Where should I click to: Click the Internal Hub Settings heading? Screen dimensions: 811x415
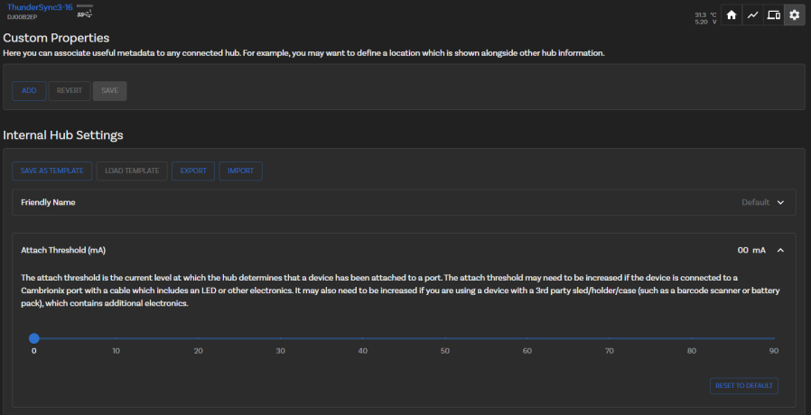[x=63, y=135]
